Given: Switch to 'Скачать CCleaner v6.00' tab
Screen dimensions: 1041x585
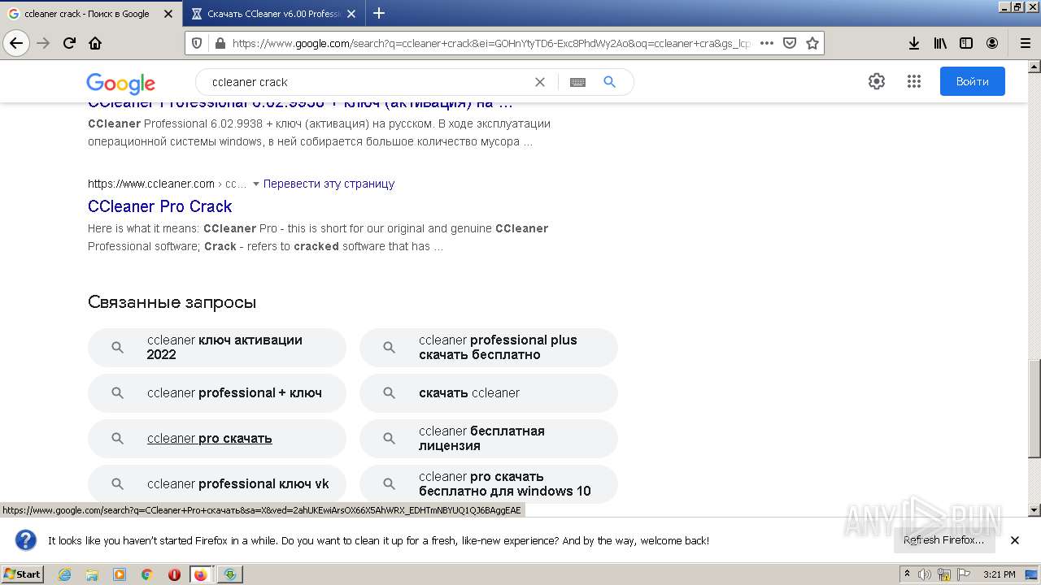Looking at the screenshot, I should click(273, 14).
